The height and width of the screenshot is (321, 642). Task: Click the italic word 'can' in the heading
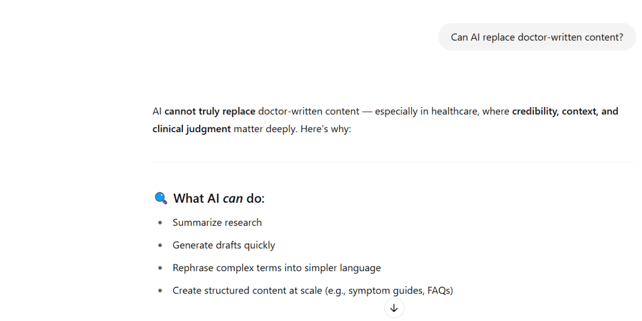click(234, 198)
